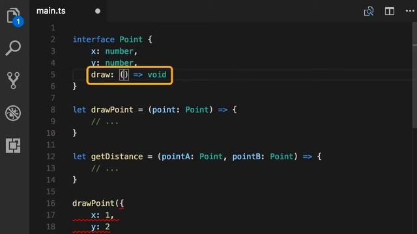Viewport: 417px width, 234px height.
Task: Click line number 16 in the gutter
Action: coord(51,203)
